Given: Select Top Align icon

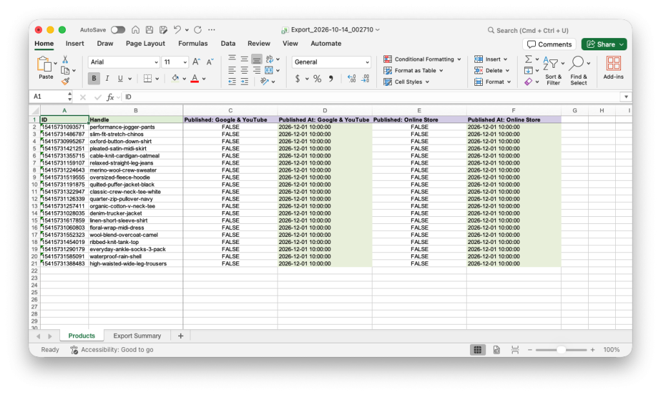Looking at the screenshot, I should click(x=232, y=59).
